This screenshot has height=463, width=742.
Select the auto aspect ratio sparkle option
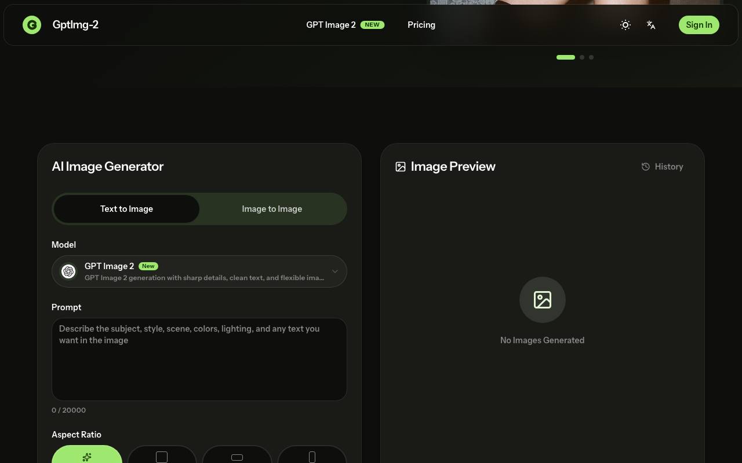tap(87, 455)
